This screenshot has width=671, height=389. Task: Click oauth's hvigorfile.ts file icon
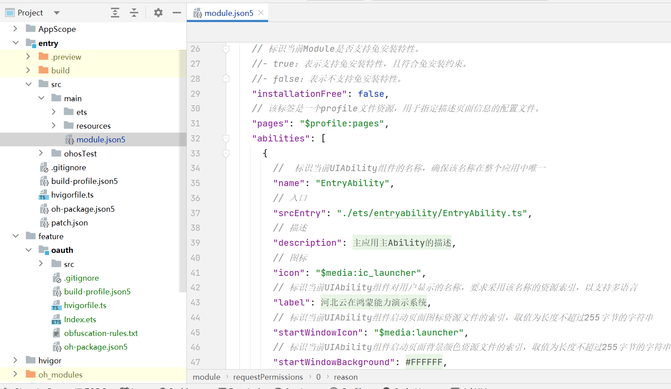[x=57, y=305]
